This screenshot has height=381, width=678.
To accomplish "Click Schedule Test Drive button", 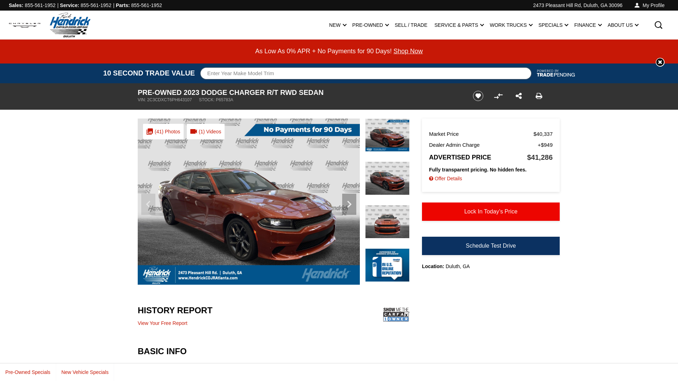I will [491, 246].
